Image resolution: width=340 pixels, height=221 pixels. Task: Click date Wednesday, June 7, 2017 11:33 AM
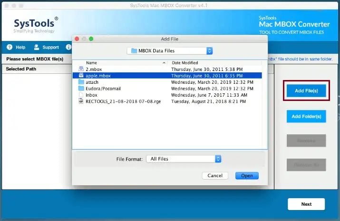(209, 95)
